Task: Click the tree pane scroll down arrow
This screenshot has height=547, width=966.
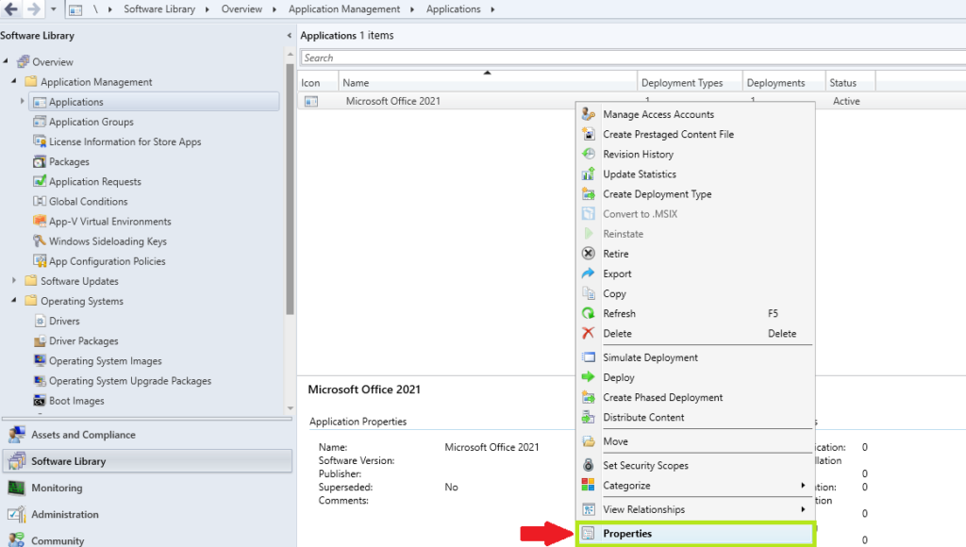Action: pos(291,407)
